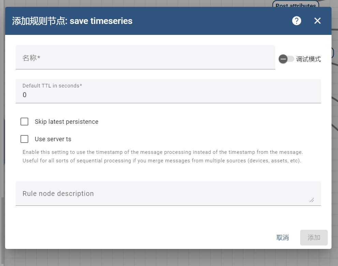The height and width of the screenshot is (266, 338).
Task: Toggle 调试模式 debug mode switch
Action: [286, 59]
